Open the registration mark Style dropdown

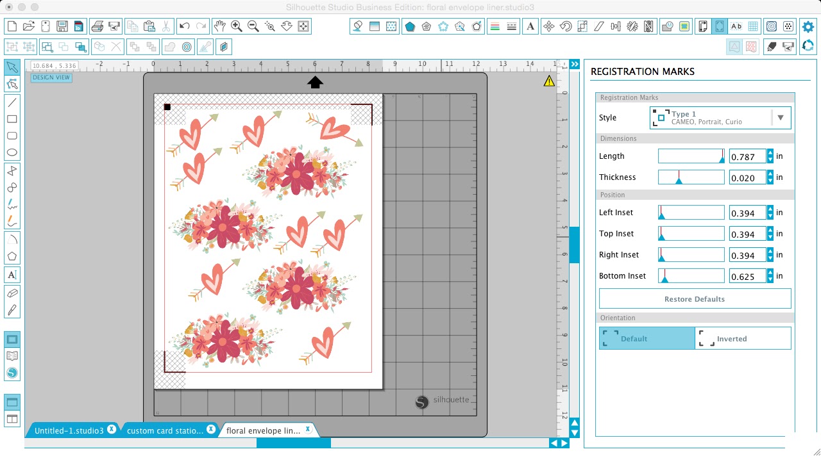pos(781,117)
